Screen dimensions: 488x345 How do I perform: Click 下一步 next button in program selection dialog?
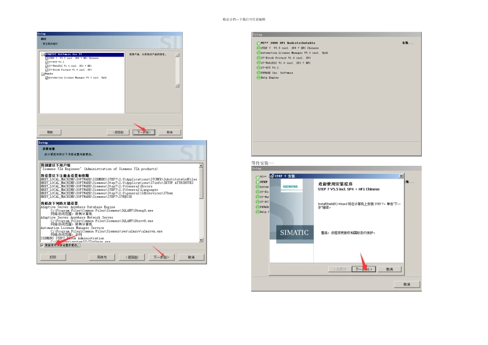tap(144, 132)
